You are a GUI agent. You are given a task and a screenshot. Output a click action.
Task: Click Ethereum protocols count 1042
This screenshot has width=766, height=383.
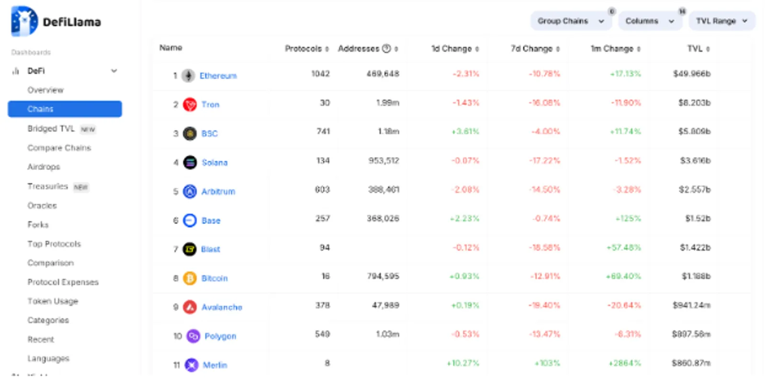point(320,74)
